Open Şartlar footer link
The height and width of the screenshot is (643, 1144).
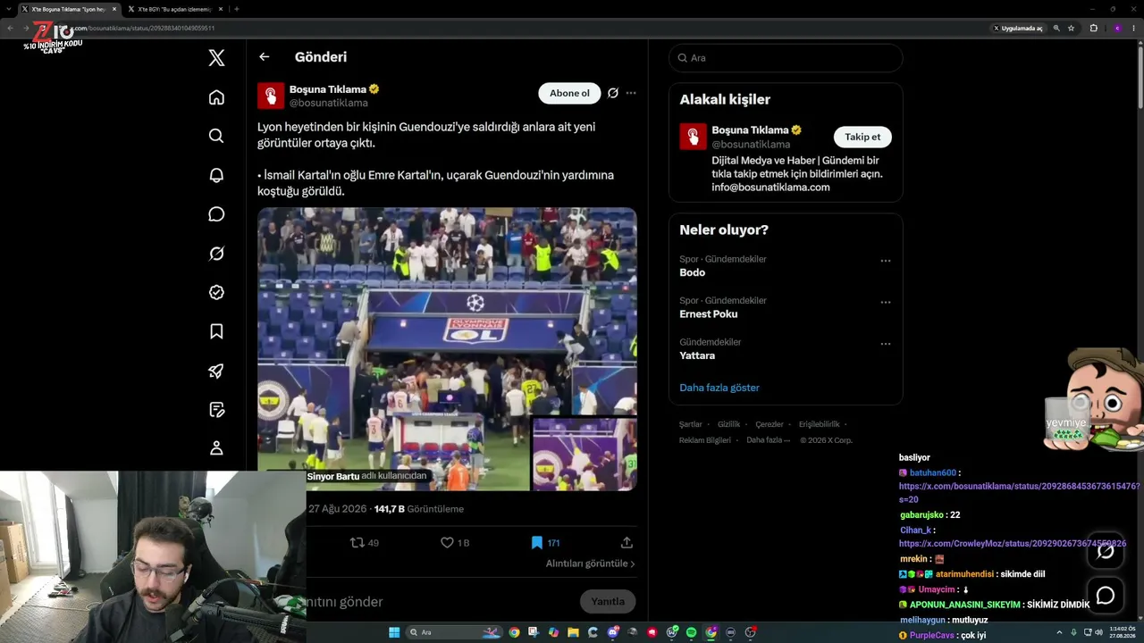(690, 424)
